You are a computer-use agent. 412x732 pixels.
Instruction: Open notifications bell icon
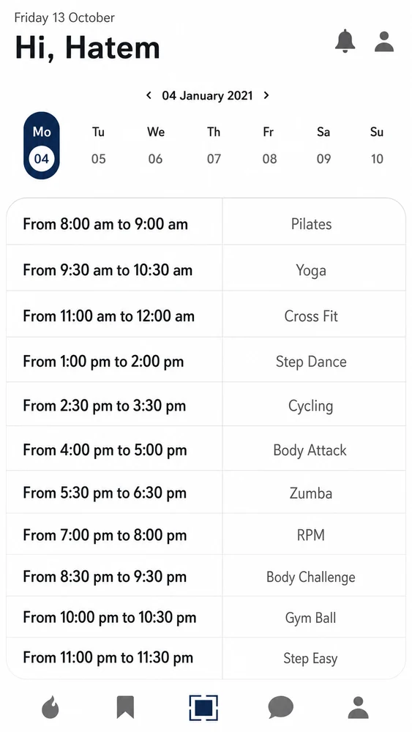tap(345, 41)
